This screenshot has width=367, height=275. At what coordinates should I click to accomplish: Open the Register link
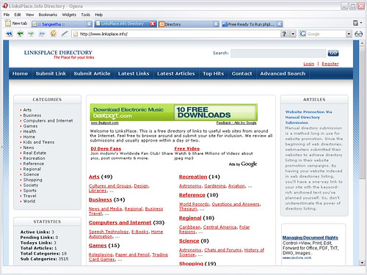[x=330, y=64]
